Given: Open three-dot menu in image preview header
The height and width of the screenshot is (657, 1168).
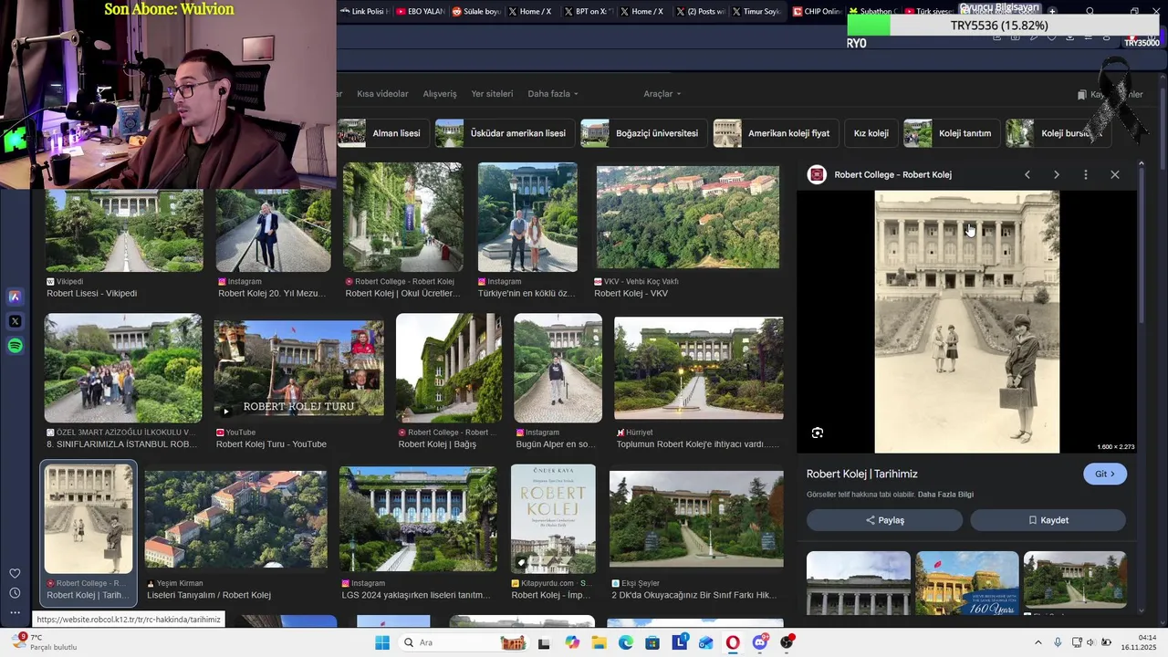Looking at the screenshot, I should coord(1086,174).
